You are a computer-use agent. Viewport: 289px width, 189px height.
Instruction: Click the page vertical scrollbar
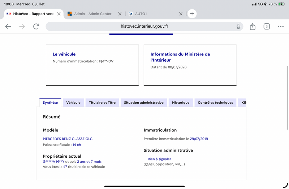pyautogui.click(x=288, y=98)
